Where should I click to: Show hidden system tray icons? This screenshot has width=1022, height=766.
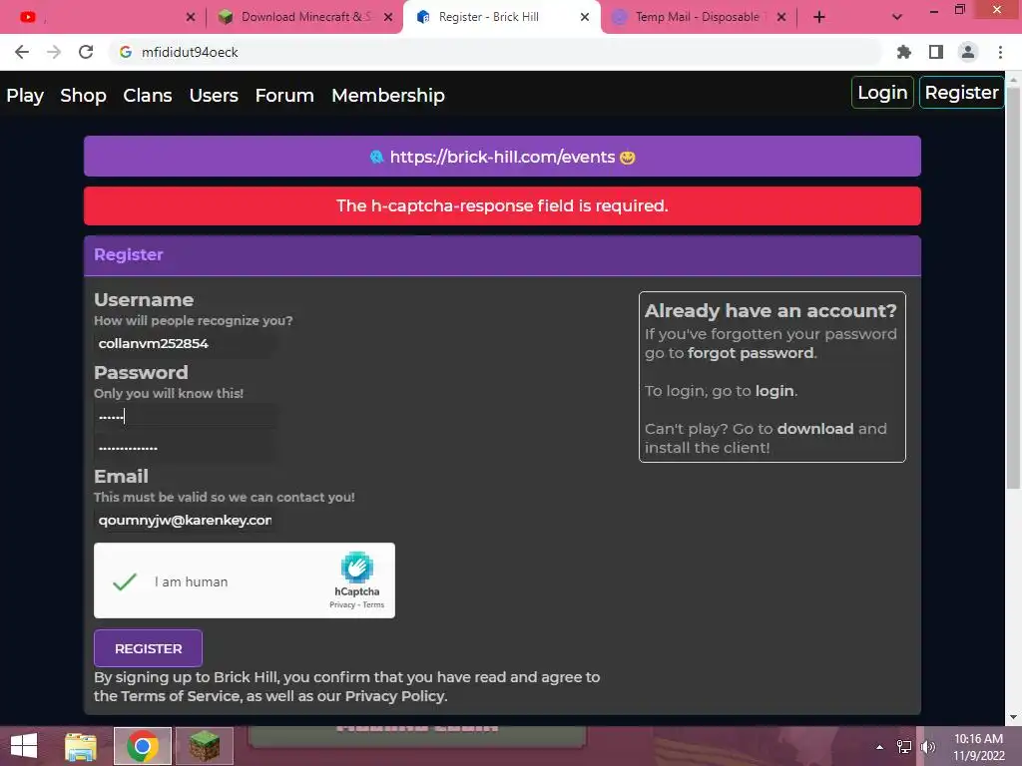pos(879,747)
